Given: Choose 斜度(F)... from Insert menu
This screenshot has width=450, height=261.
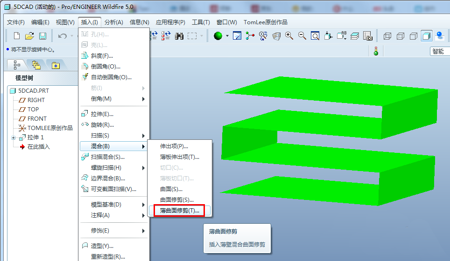Looking at the screenshot, I should pyautogui.click(x=113, y=56).
